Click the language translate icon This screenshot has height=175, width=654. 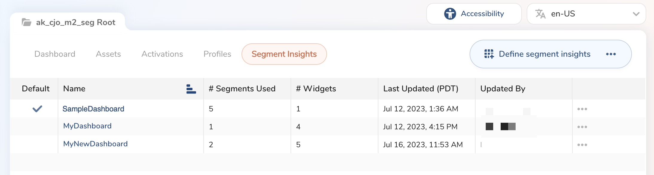pos(540,14)
